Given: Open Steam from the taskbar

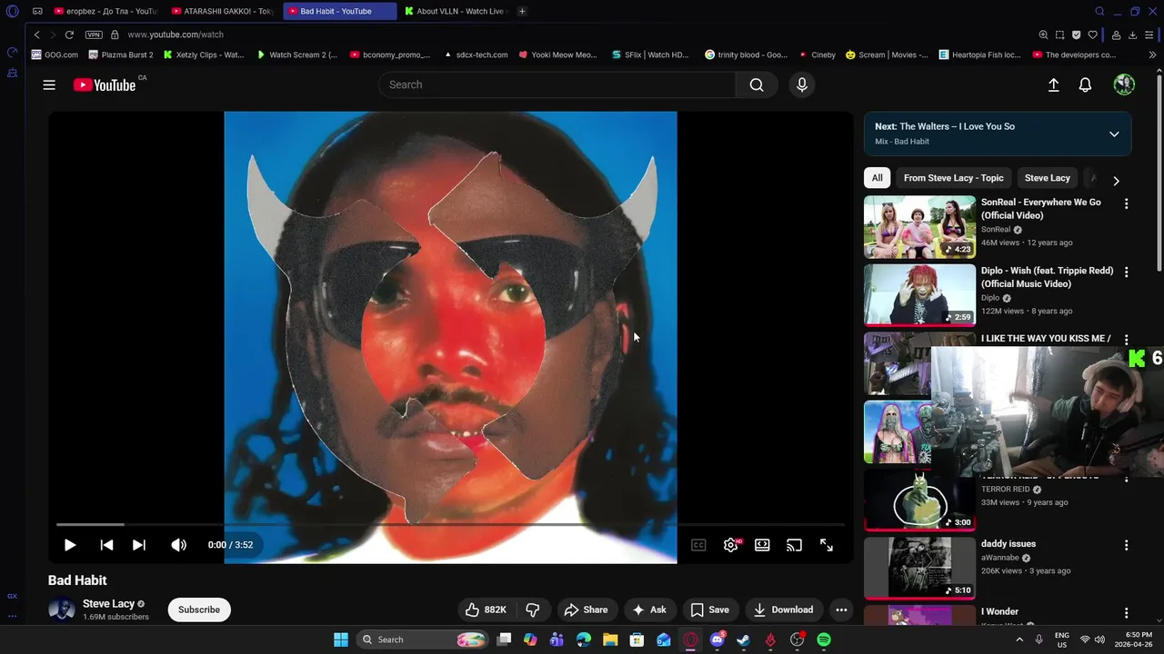Looking at the screenshot, I should click(x=743, y=639).
